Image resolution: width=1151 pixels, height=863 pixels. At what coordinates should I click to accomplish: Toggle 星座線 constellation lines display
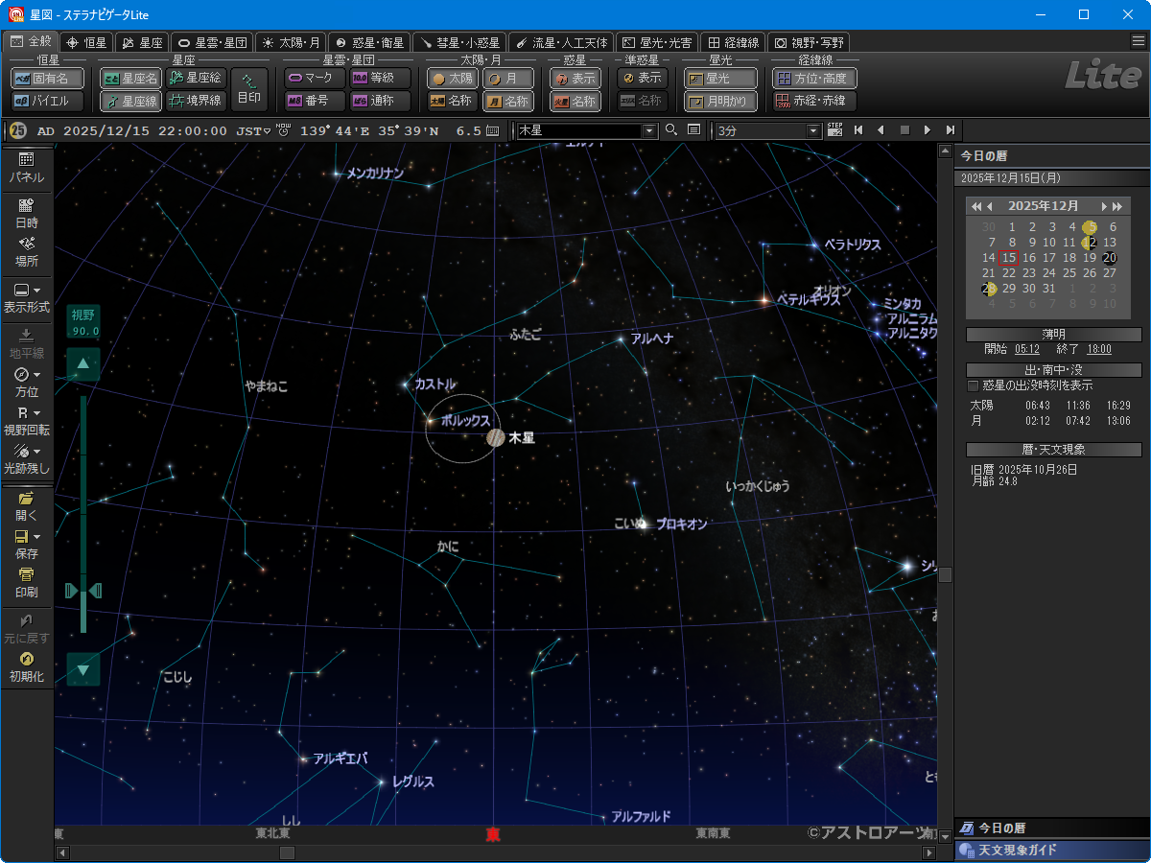pyautogui.click(x=130, y=101)
